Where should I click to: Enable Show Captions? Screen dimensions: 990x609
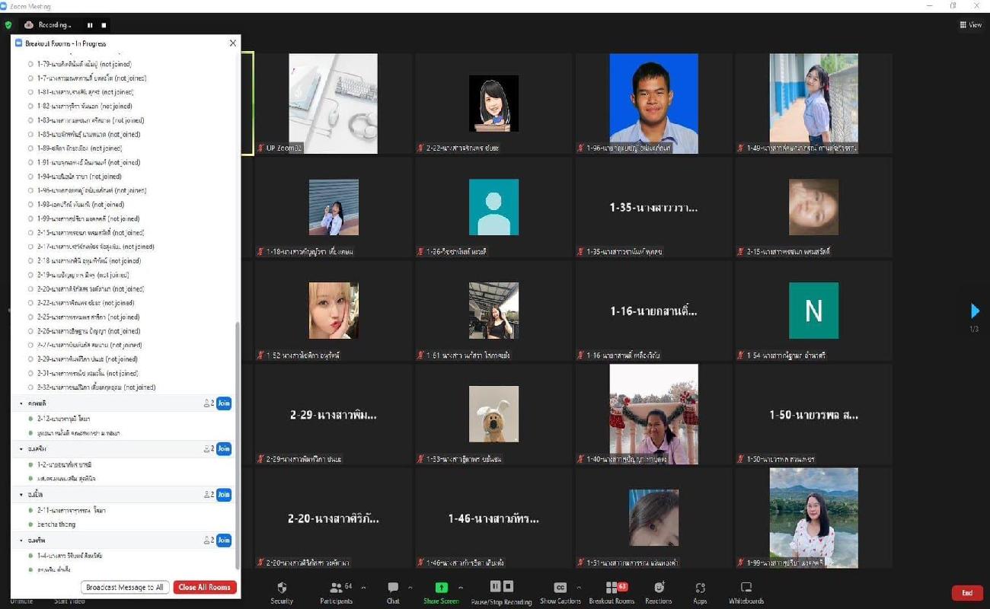click(560, 592)
